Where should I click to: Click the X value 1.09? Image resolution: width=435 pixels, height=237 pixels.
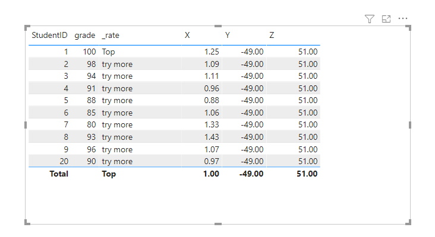coord(212,64)
